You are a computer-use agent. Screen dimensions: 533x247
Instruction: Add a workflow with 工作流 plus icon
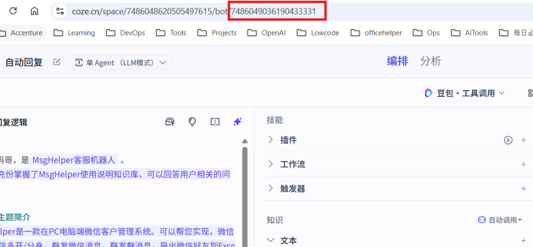[x=524, y=164]
